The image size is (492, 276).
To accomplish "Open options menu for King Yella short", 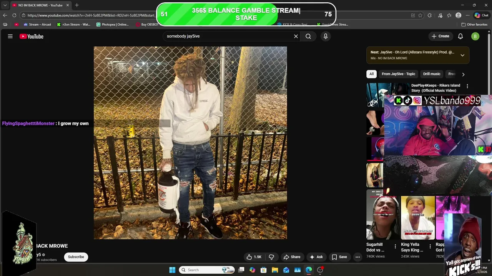I will [430, 246].
